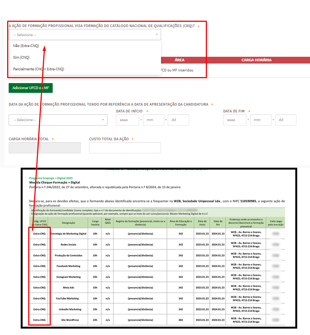Click the 'Designação' header in the declaration table
The image size is (310, 335).
[x=68, y=222]
